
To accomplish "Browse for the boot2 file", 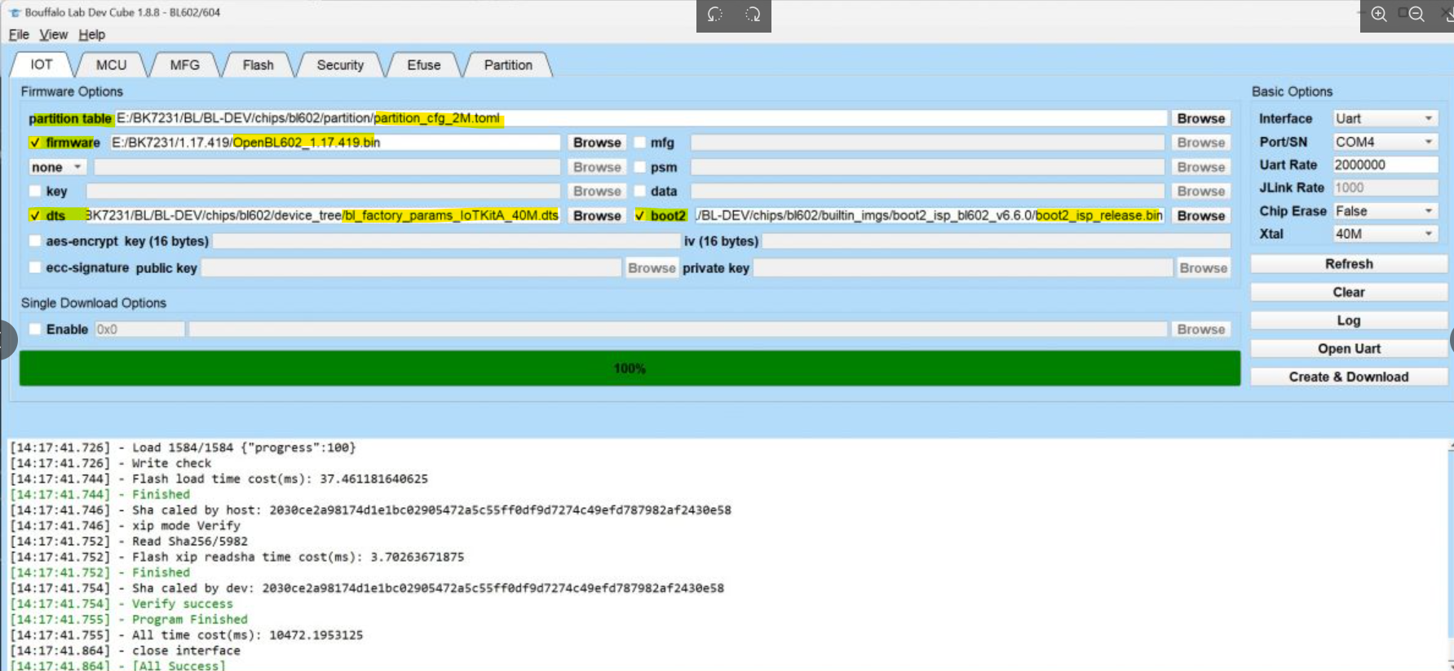I will click(x=1200, y=215).
